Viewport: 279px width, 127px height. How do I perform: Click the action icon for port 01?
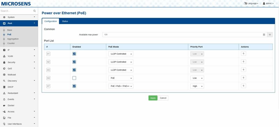243,54
